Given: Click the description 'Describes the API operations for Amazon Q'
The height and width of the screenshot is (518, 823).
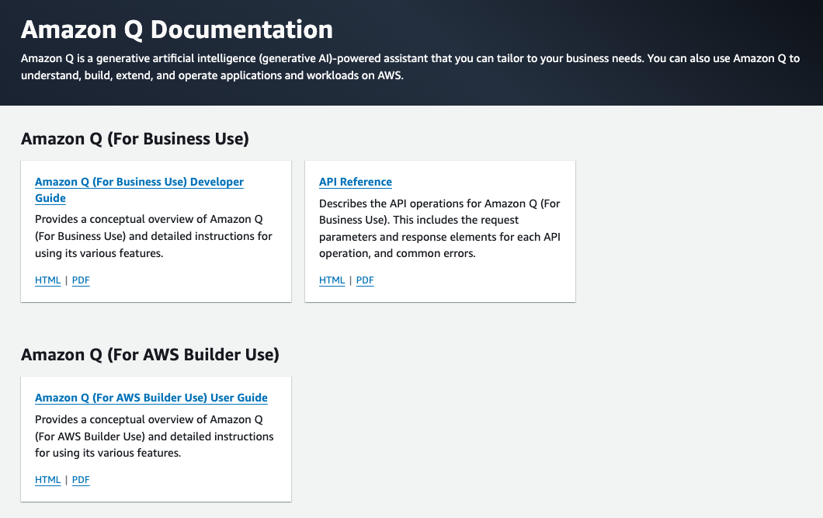Looking at the screenshot, I should pos(440,228).
